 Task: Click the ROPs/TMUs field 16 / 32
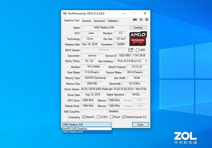(89, 61)
